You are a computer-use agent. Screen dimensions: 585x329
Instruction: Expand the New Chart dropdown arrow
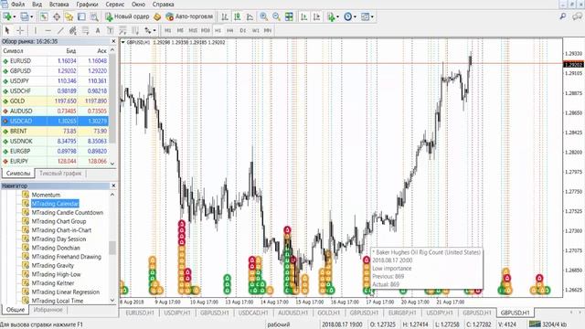click(15, 16)
